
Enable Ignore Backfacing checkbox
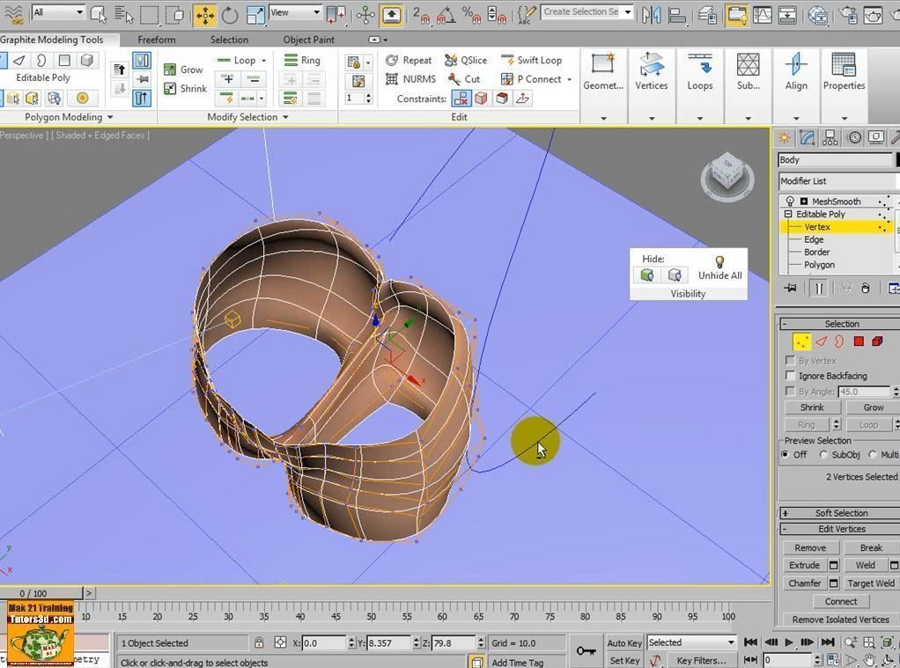(x=791, y=375)
